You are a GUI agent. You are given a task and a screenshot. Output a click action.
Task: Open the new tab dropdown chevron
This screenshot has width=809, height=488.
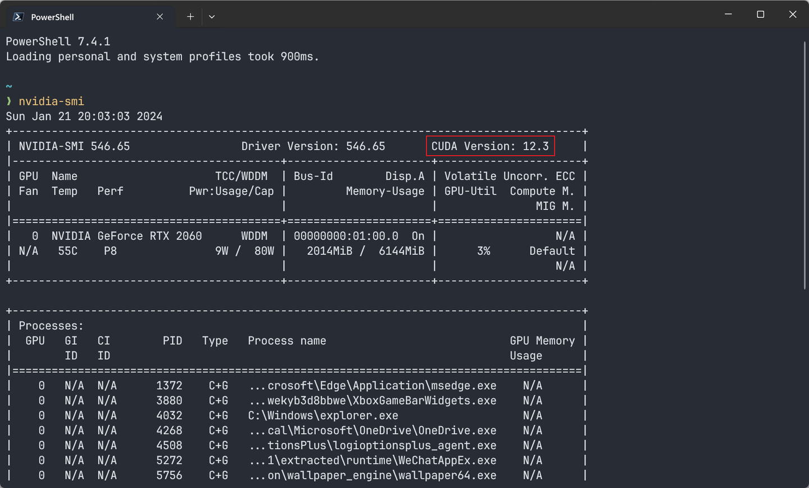(212, 17)
